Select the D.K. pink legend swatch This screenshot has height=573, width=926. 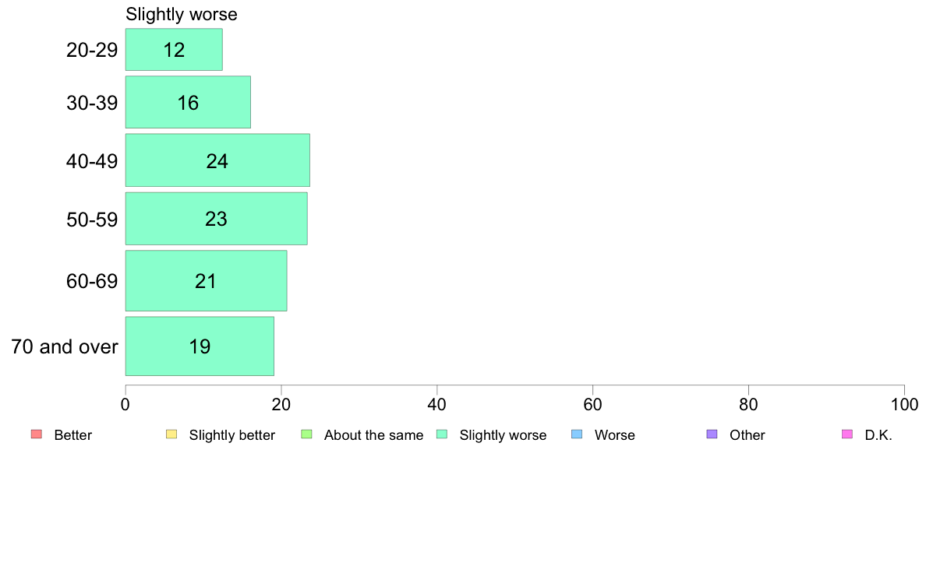pos(846,434)
